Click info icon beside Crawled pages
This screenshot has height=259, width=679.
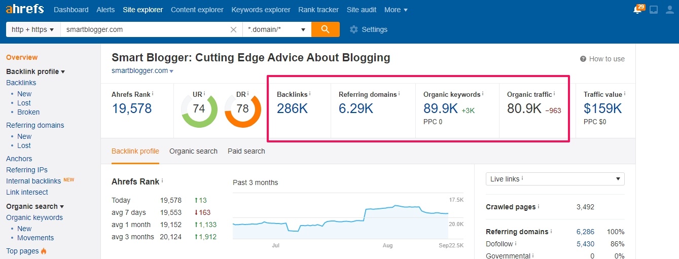(539, 206)
